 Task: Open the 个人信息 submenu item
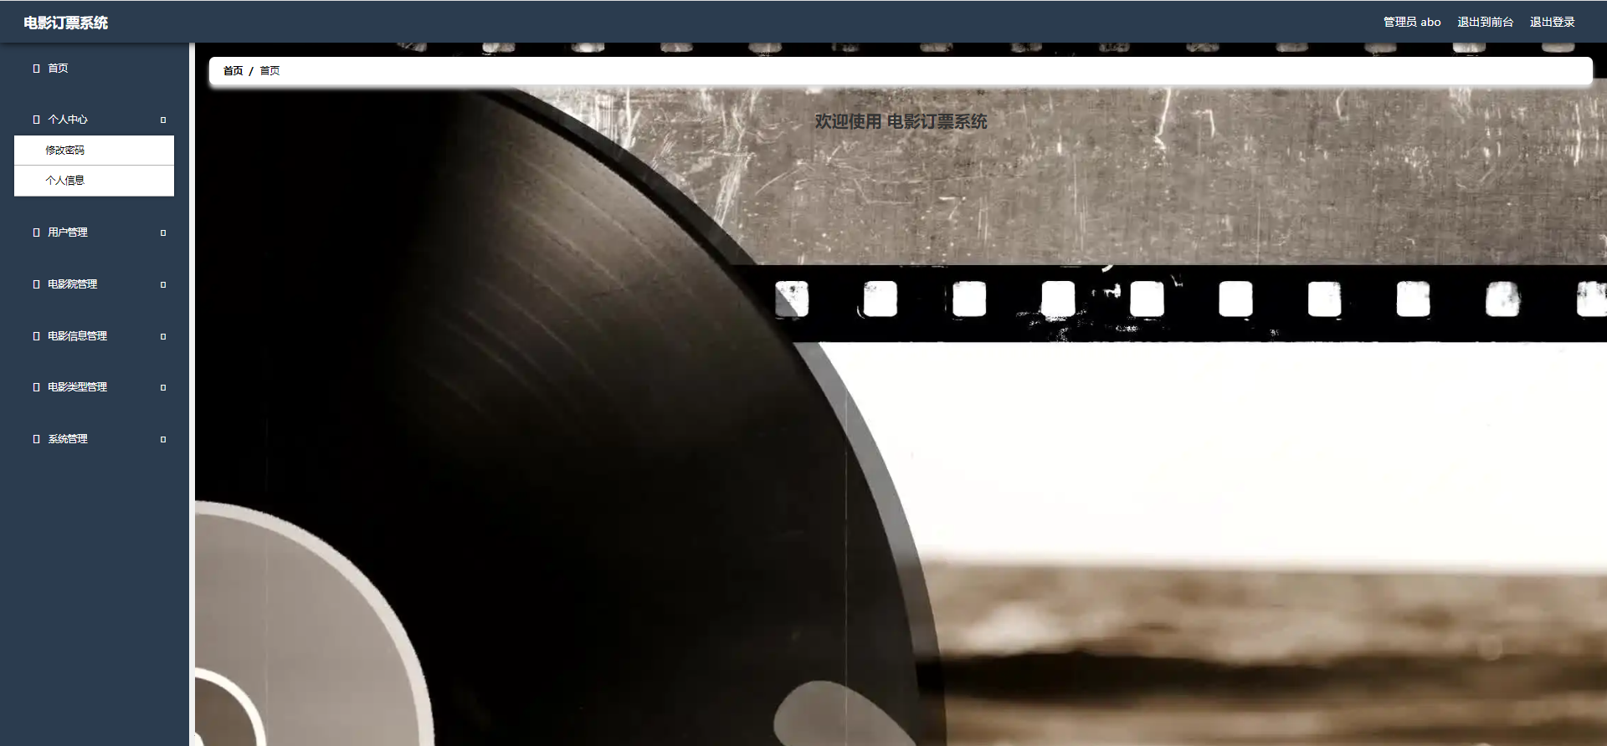pos(94,181)
